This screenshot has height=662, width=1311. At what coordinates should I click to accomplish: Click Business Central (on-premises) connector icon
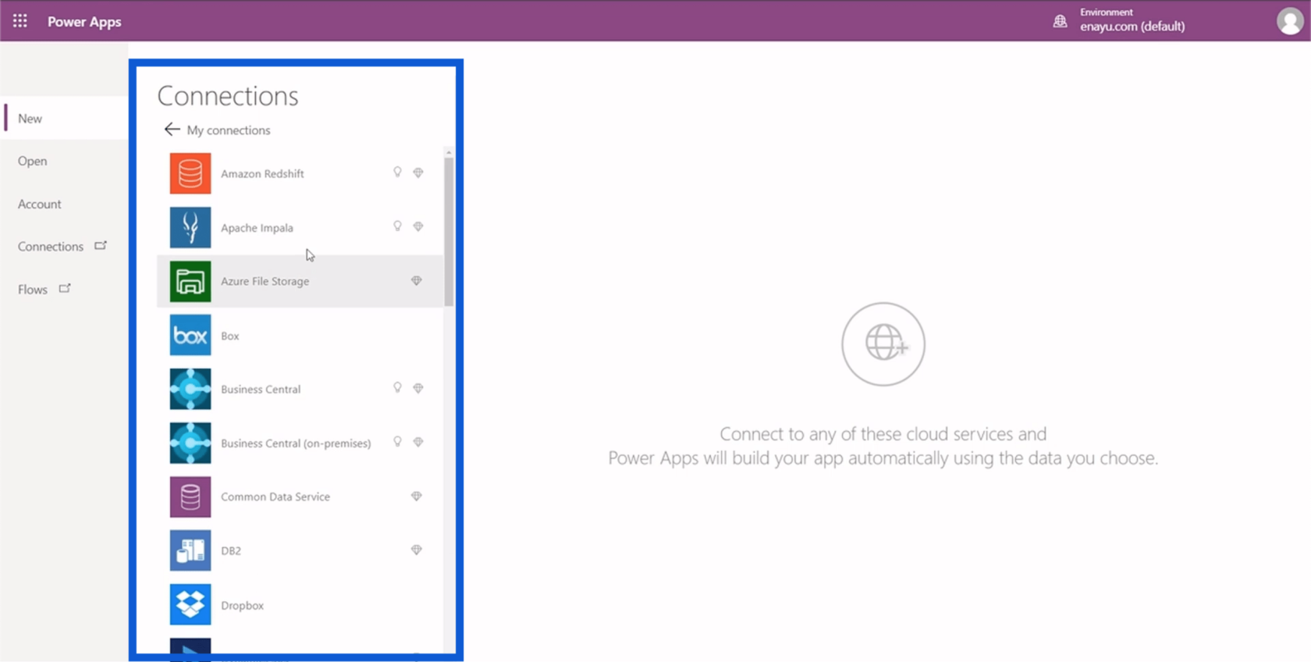click(x=190, y=443)
